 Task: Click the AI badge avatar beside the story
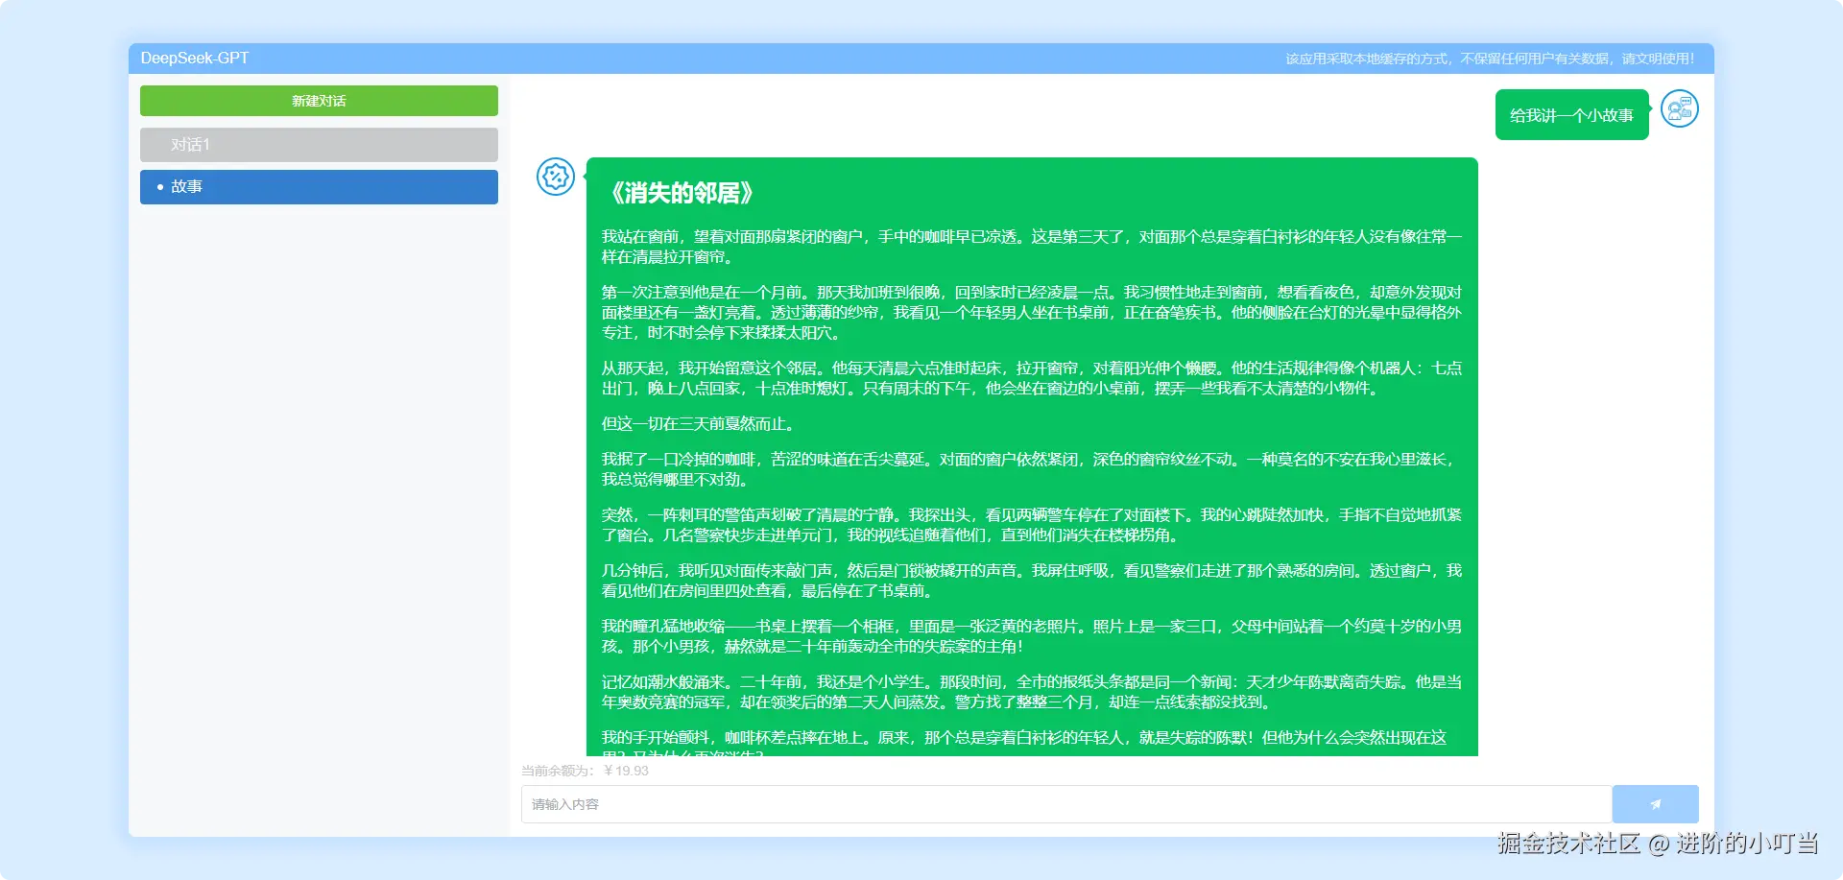click(555, 178)
